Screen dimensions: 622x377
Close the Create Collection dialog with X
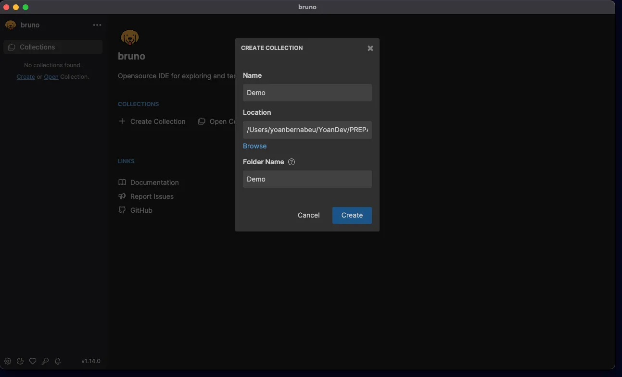click(x=370, y=48)
